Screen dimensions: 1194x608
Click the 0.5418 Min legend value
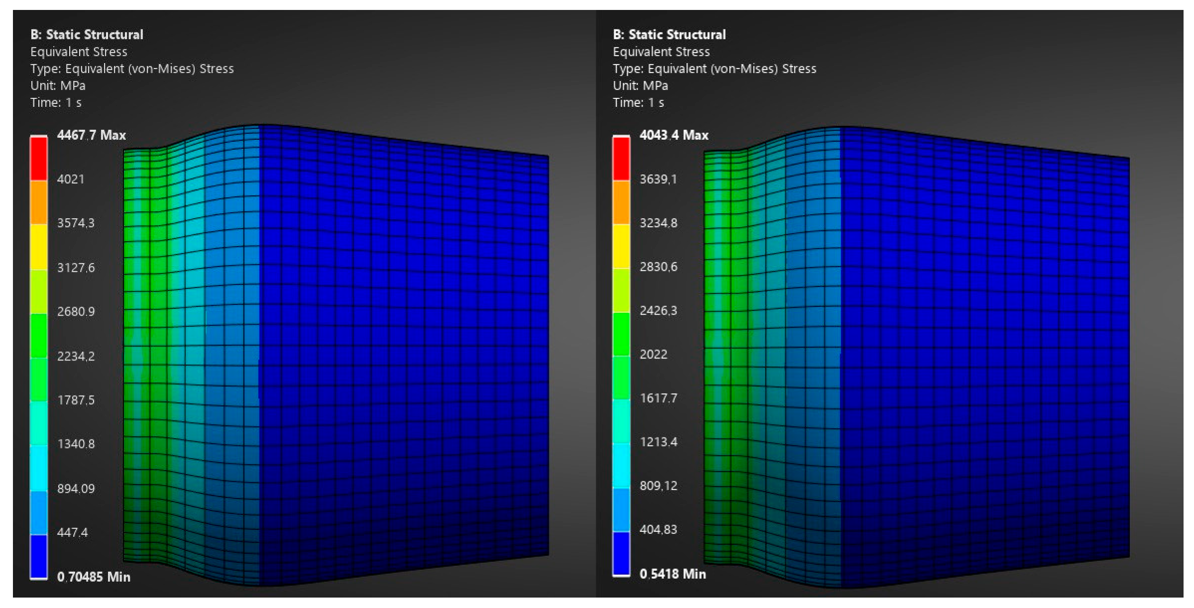pos(672,574)
